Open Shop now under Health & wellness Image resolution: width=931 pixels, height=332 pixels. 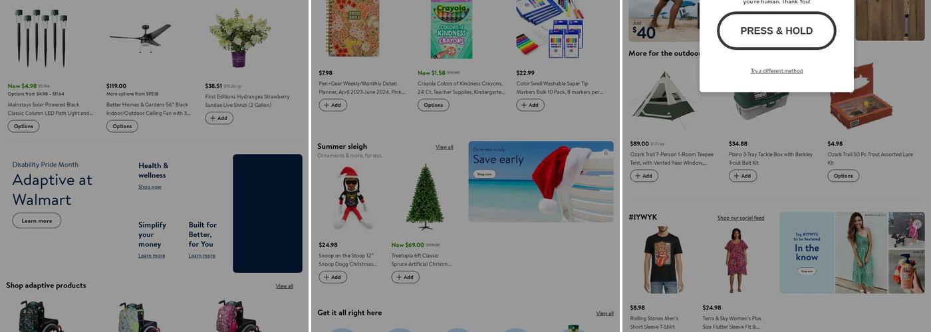[150, 187]
